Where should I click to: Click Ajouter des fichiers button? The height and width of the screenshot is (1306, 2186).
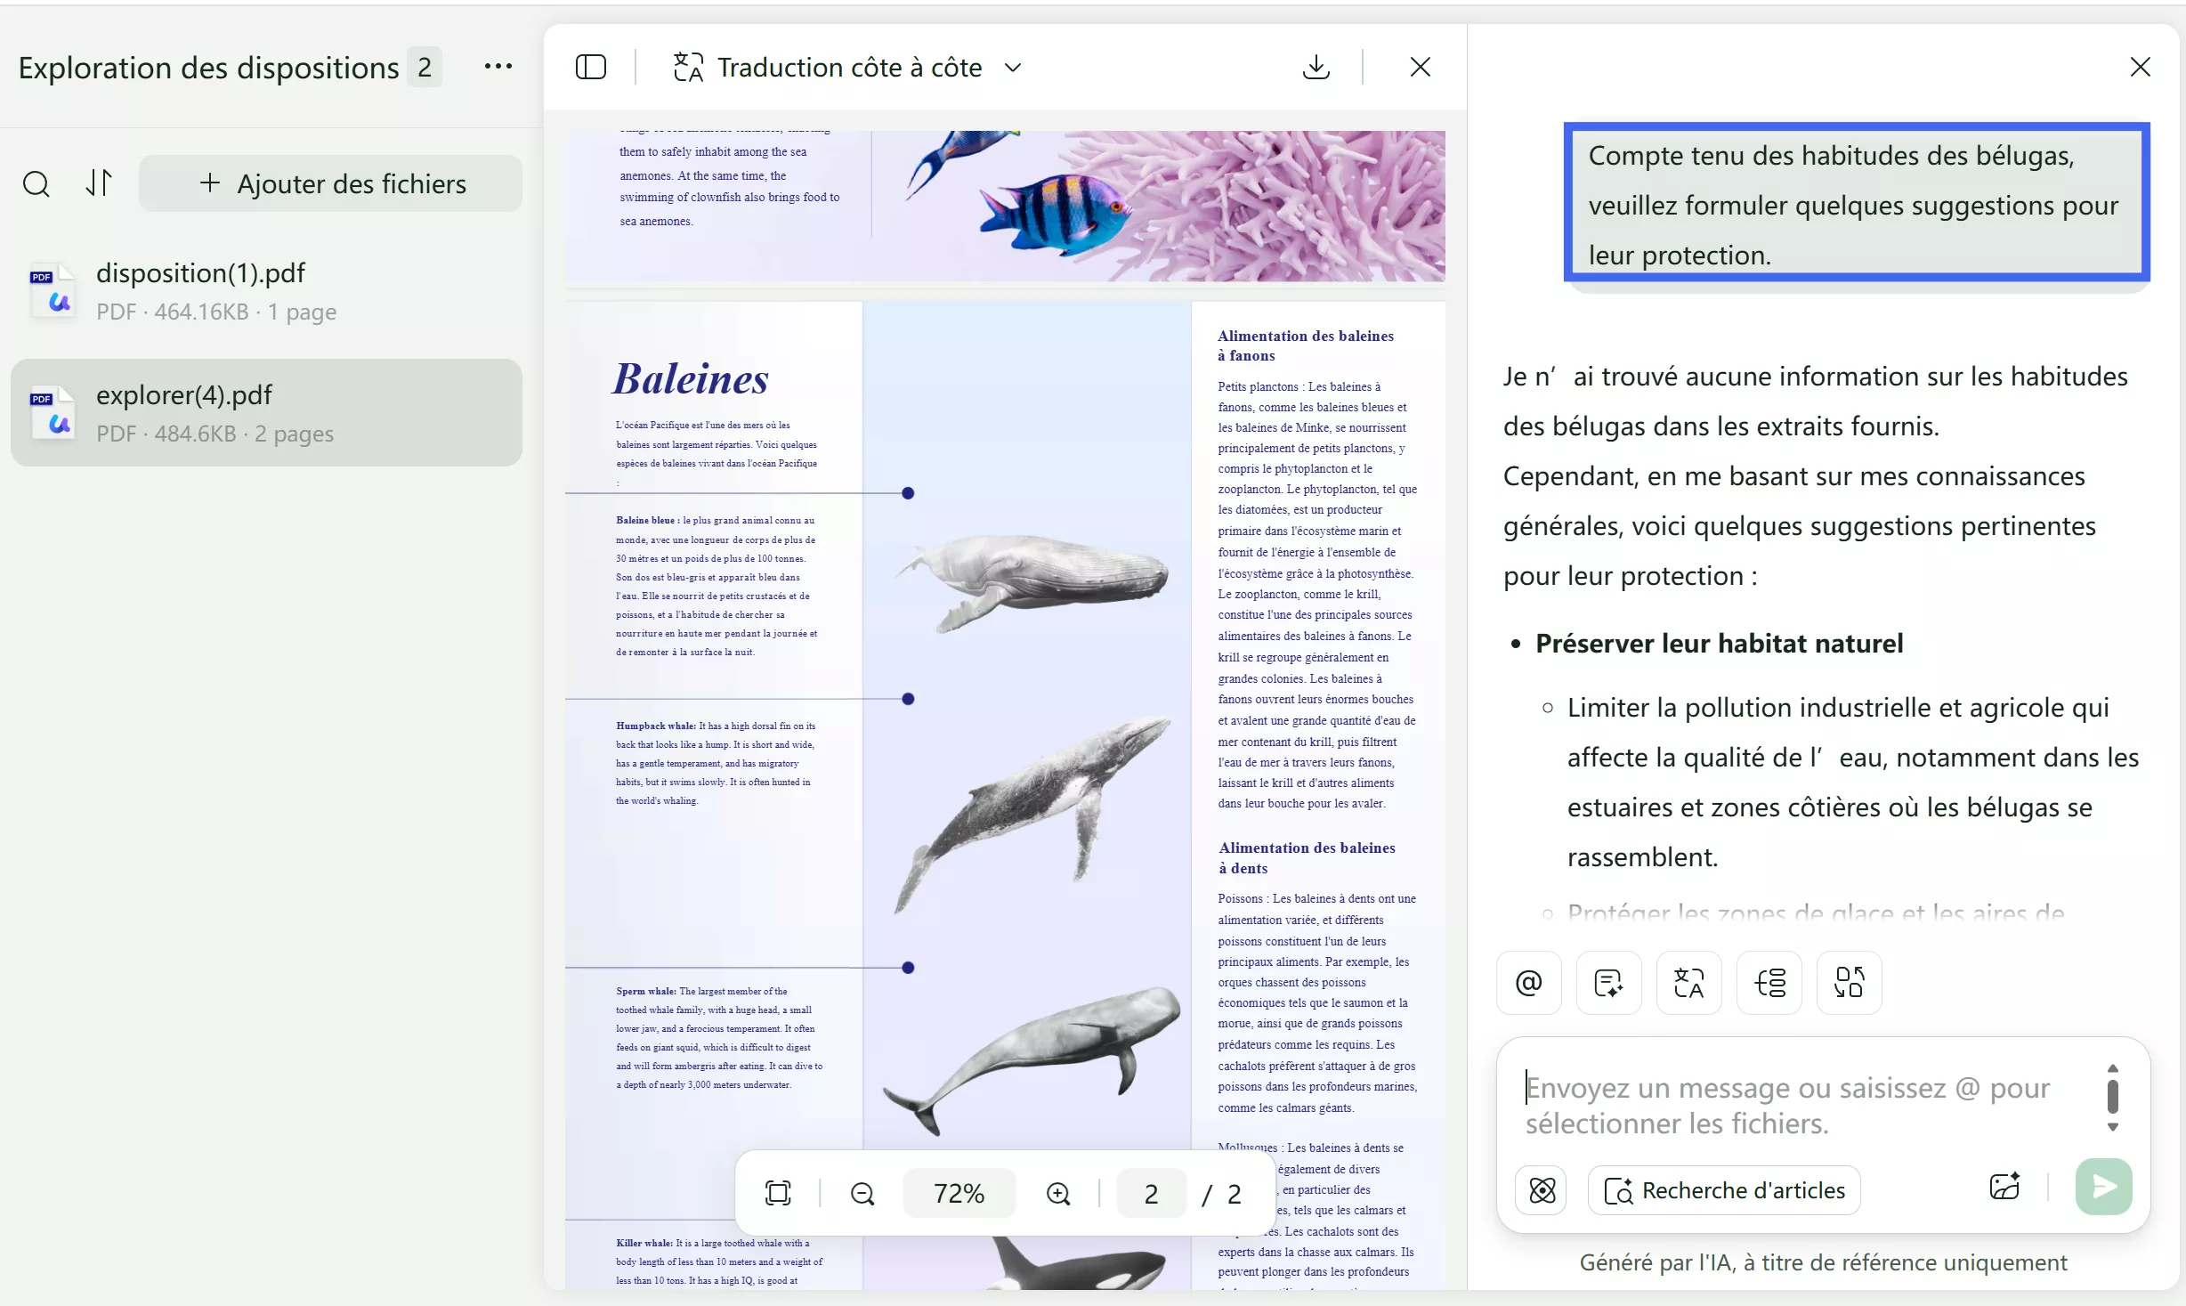(x=331, y=183)
